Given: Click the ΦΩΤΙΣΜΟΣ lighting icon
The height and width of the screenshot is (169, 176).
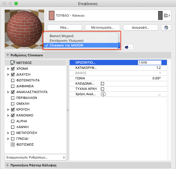Looking at the screenshot, I should coord(13,144).
